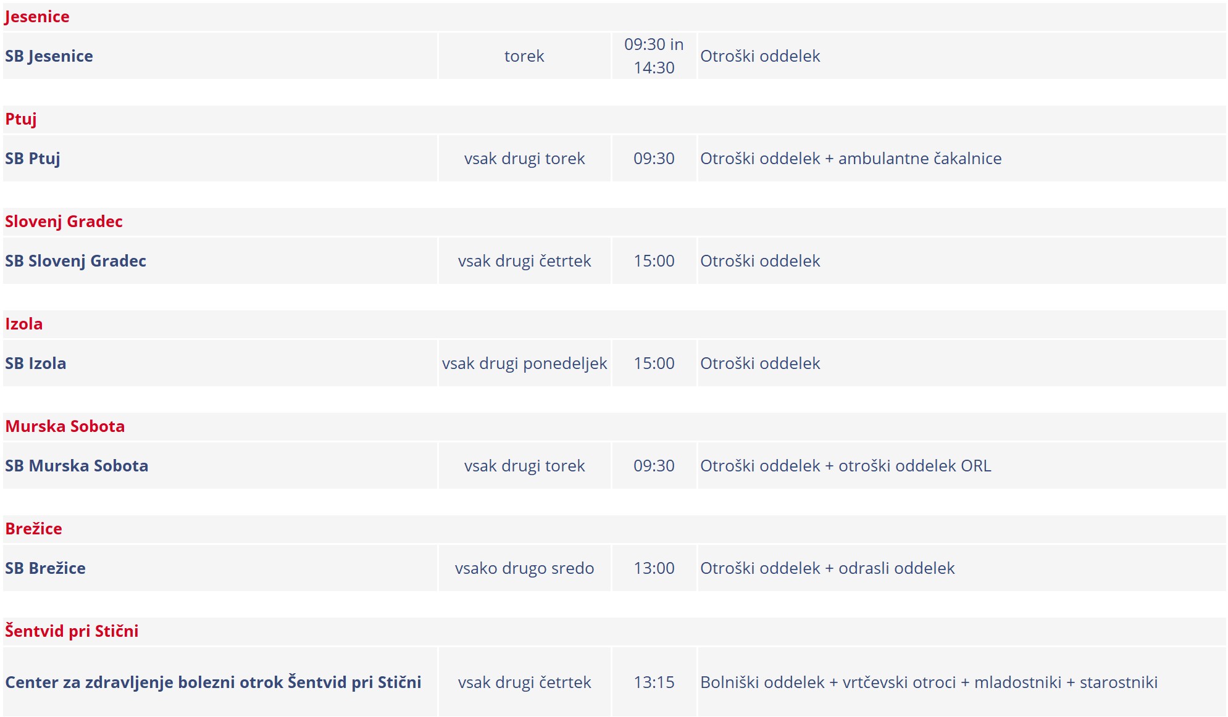The image size is (1228, 717).
Task: Open Center za zdravljenje bolezni otrok link
Action: click(x=213, y=682)
